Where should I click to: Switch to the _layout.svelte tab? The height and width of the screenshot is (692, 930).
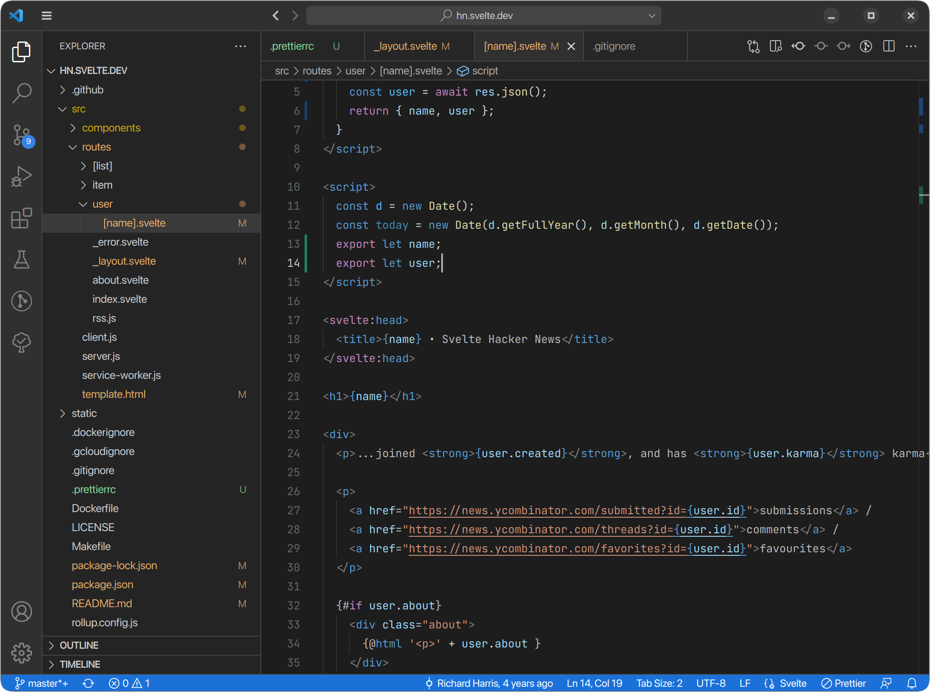tap(406, 46)
